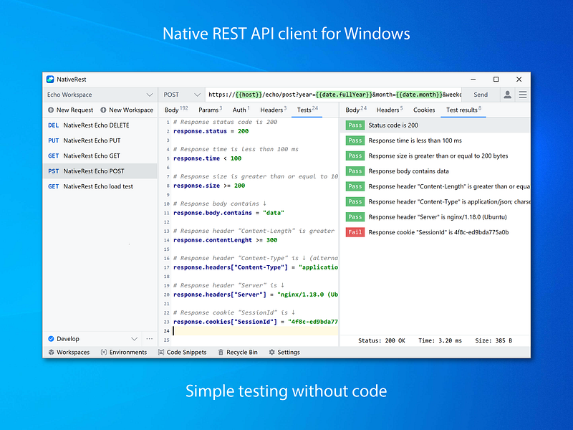This screenshot has width=573, height=430.
Task: Open the Params tab
Action: (x=210, y=110)
